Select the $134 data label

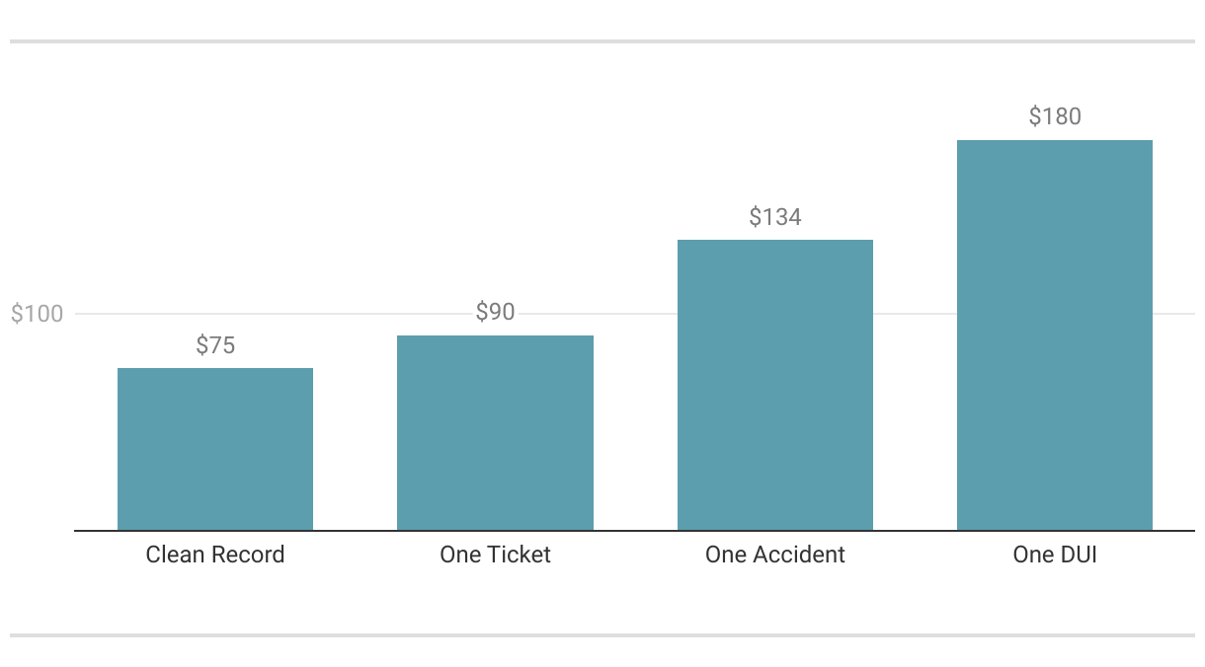pos(775,217)
